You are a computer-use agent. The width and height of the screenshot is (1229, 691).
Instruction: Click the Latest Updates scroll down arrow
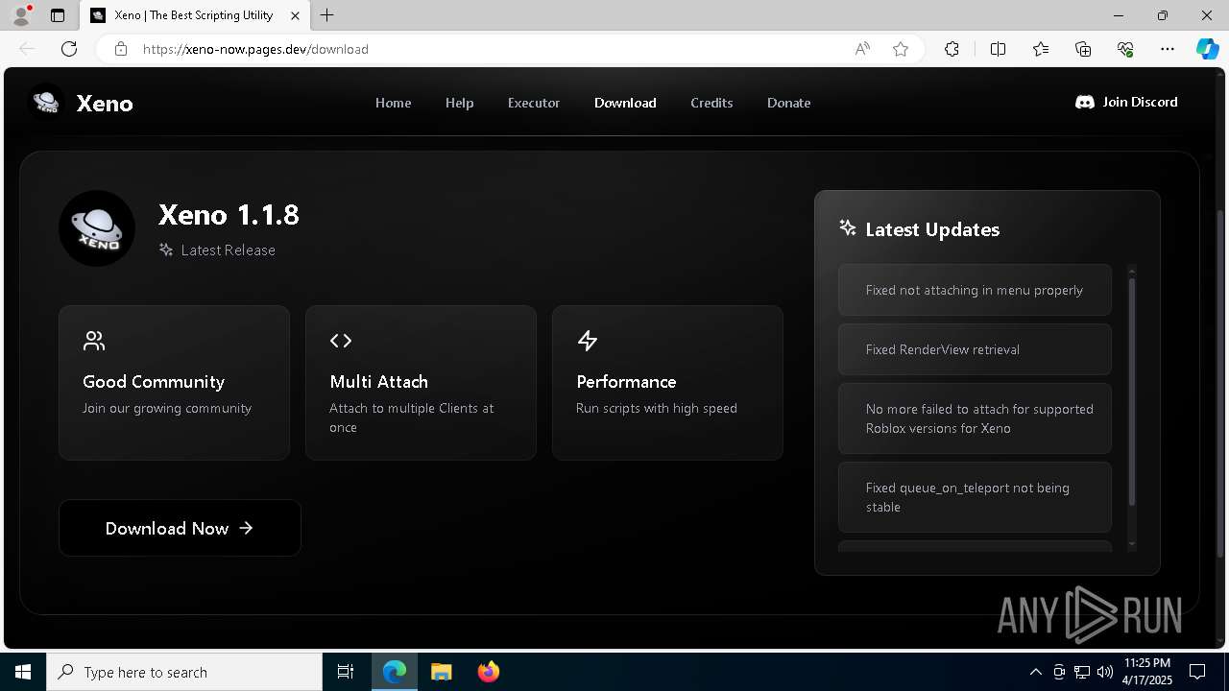pyautogui.click(x=1132, y=544)
